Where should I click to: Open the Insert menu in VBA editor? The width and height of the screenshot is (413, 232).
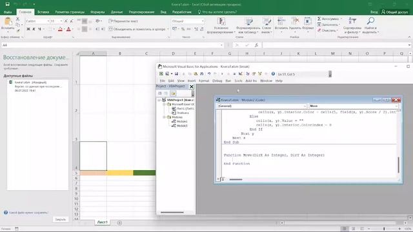click(192, 81)
